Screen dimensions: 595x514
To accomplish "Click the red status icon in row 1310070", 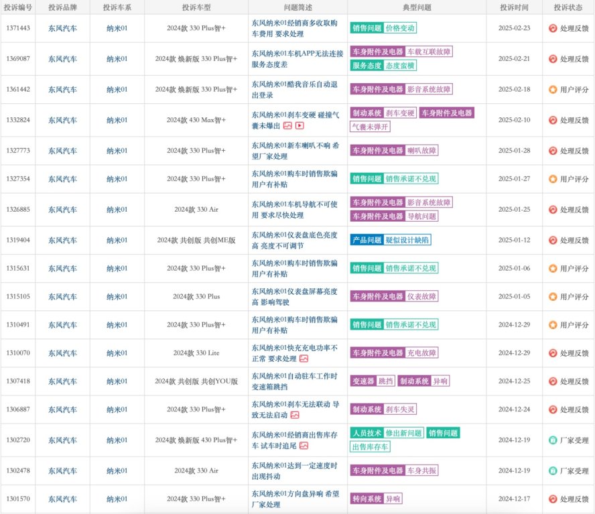I will tap(553, 353).
